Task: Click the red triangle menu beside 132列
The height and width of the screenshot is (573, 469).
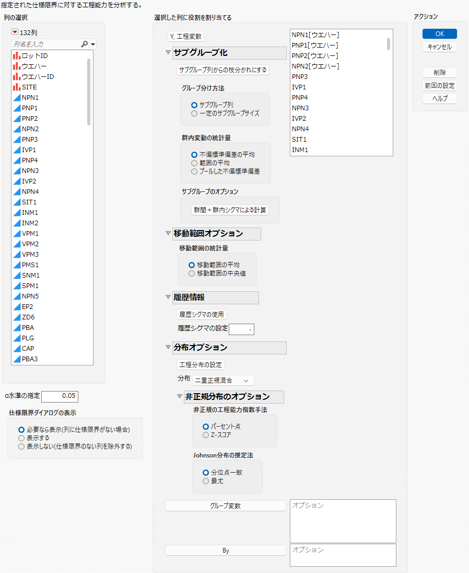Action: (x=15, y=32)
